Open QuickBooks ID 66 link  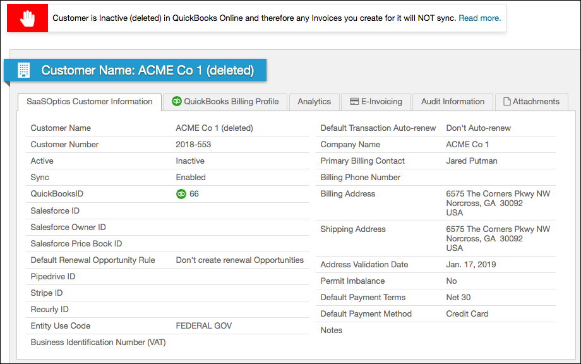point(194,194)
